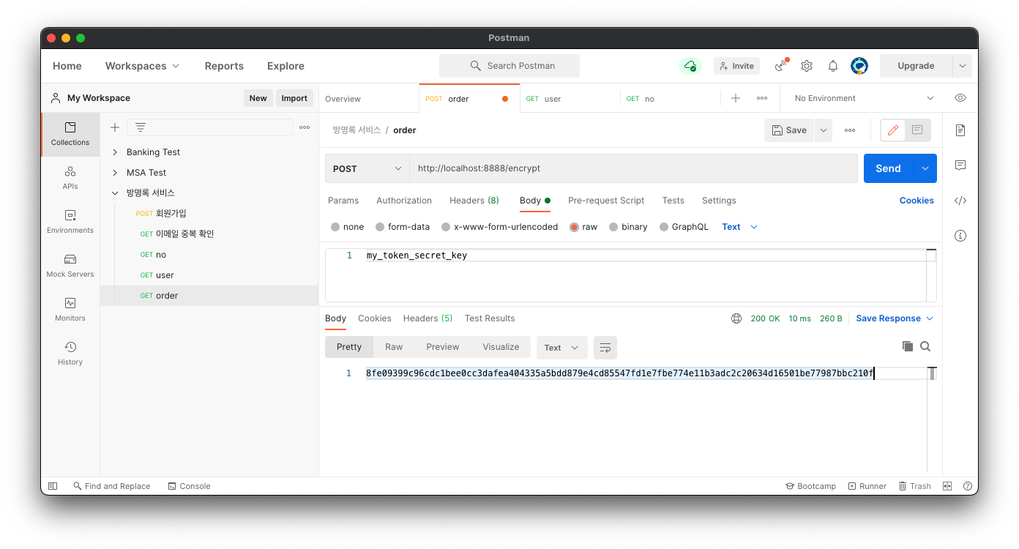This screenshot has height=549, width=1019.
Task: Open tab options ellipsis next to plus
Action: [762, 98]
